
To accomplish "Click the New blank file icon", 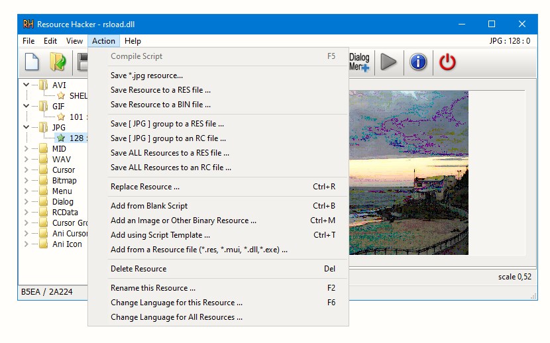I will tap(32, 62).
